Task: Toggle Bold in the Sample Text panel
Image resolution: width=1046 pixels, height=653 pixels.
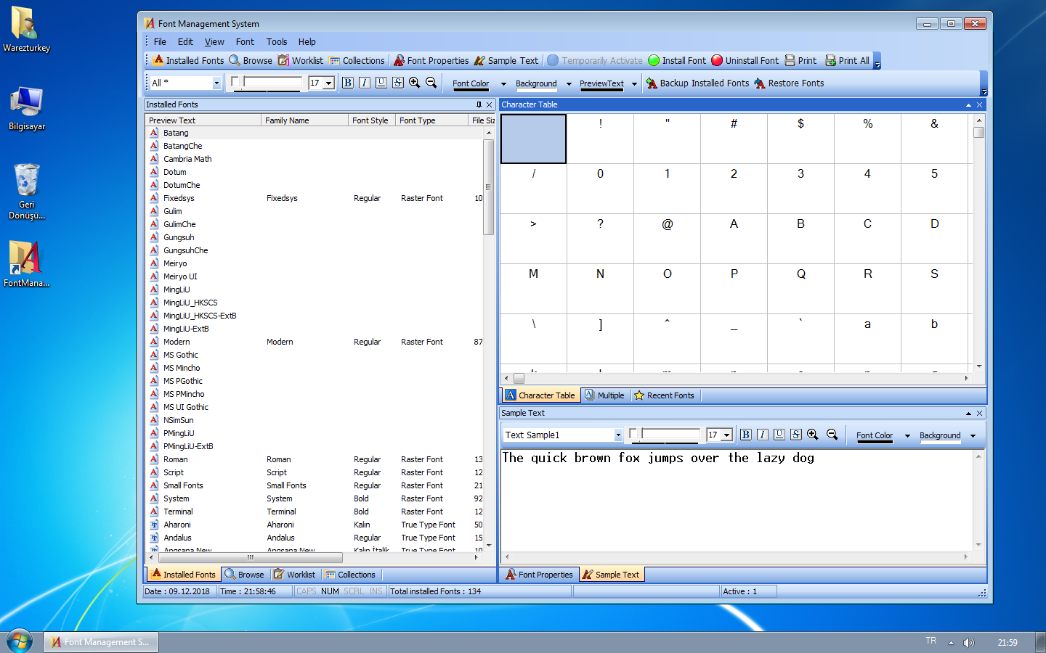Action: point(746,435)
